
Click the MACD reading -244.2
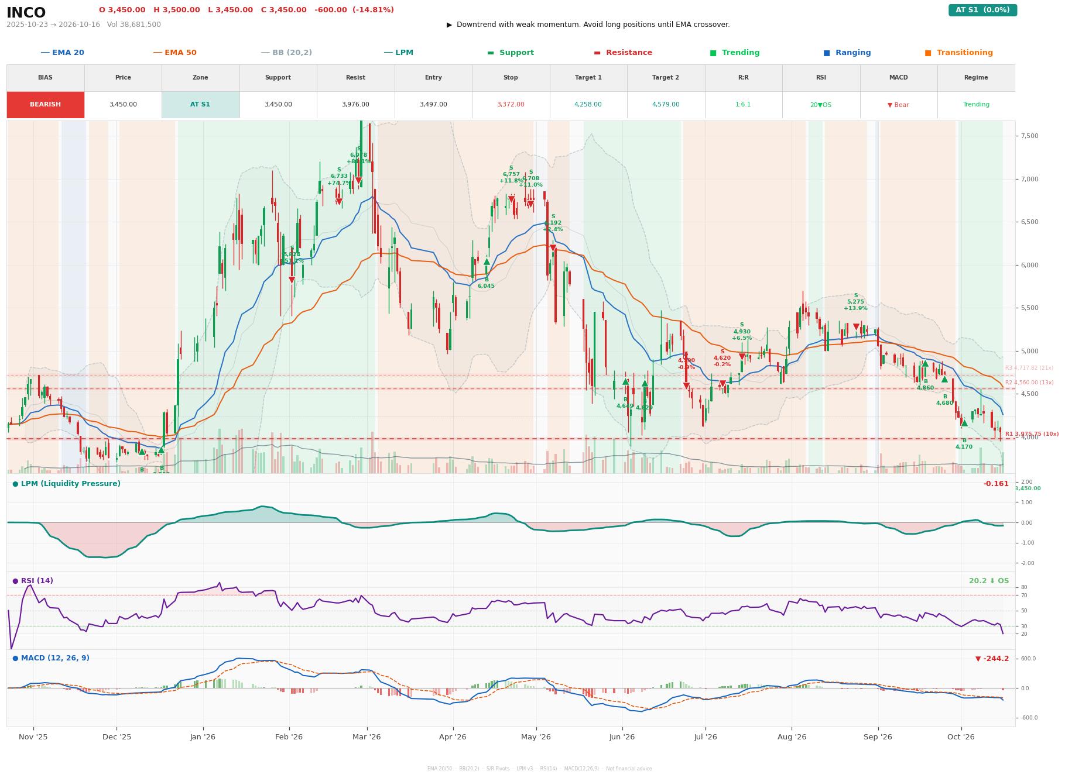[992, 659]
